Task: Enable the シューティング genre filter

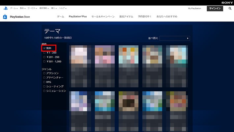Action: [x=44, y=86]
